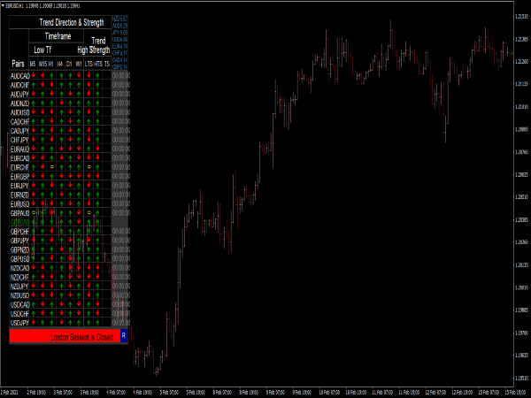Click the USD currency strength value
Image resolution: width=531 pixels, height=398 pixels.
(119, 39)
